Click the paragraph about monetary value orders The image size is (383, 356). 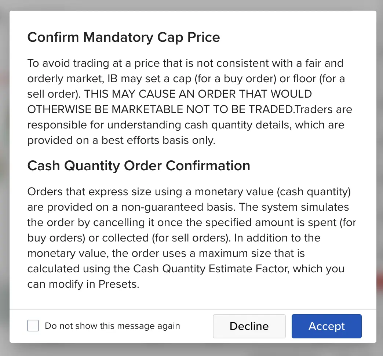[x=192, y=238]
